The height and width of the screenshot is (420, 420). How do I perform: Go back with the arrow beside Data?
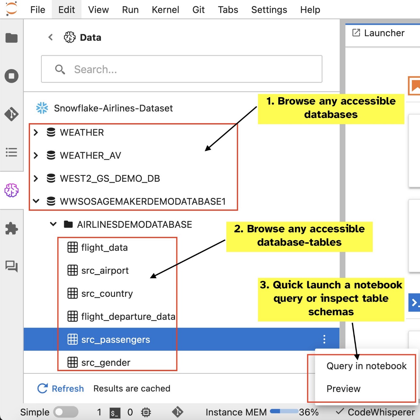pos(51,37)
